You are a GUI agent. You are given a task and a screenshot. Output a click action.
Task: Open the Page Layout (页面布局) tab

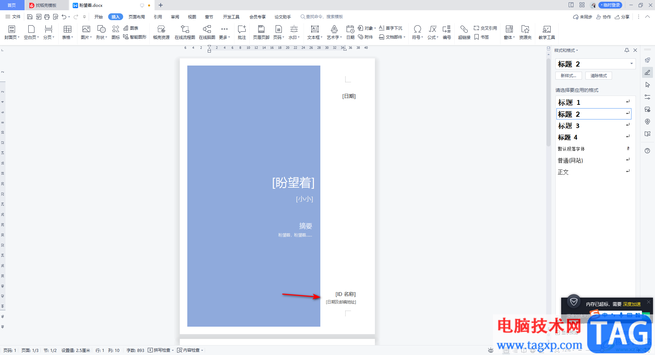[137, 17]
